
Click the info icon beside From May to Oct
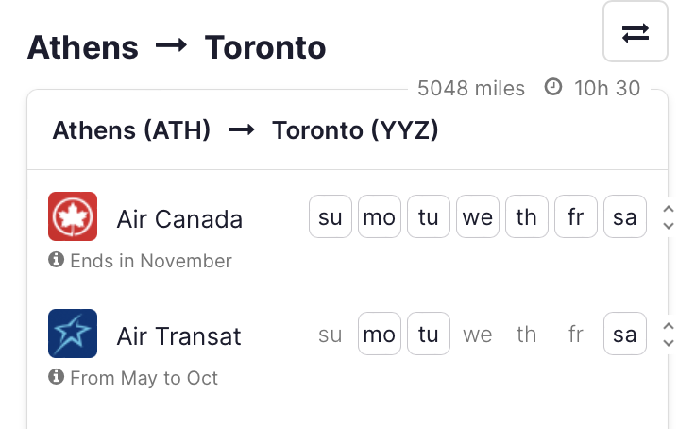point(57,377)
